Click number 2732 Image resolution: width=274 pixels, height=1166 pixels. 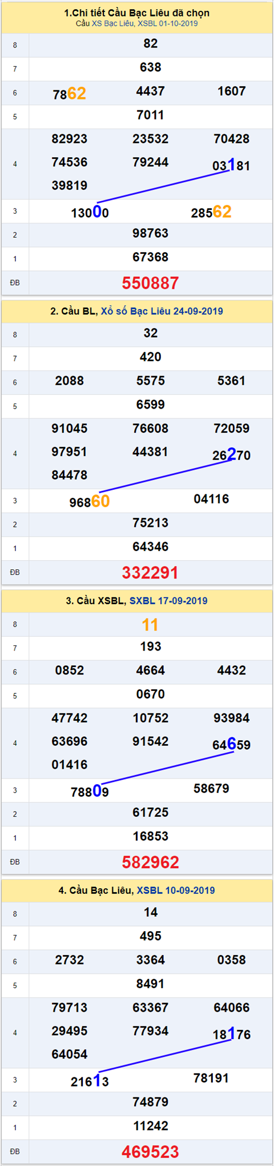pos(70,960)
